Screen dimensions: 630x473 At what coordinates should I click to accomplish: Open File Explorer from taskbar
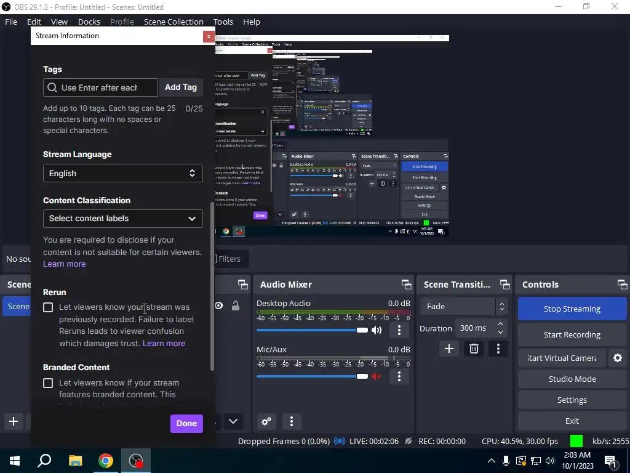click(x=75, y=461)
